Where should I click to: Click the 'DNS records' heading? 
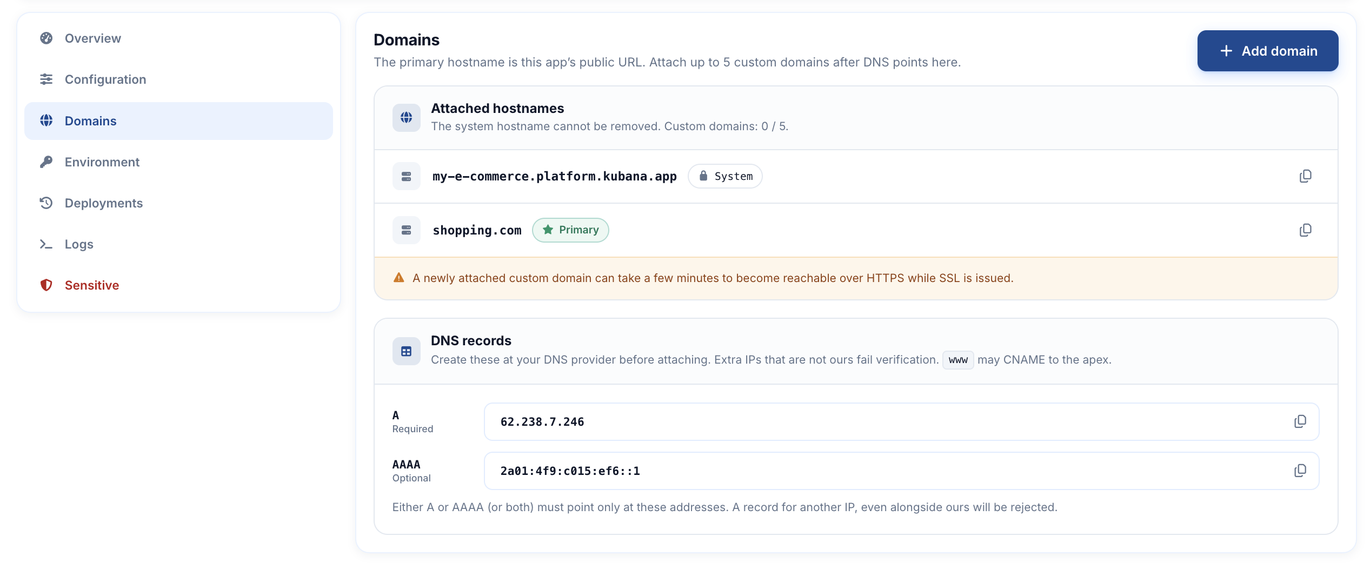point(471,341)
